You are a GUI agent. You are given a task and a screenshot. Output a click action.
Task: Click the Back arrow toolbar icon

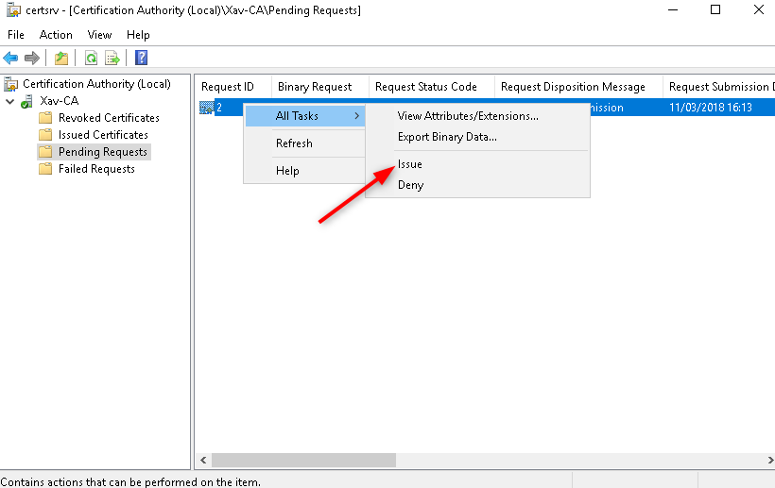coord(11,58)
